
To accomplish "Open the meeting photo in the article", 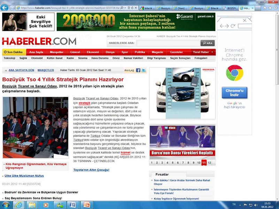I will [x=36, y=127].
